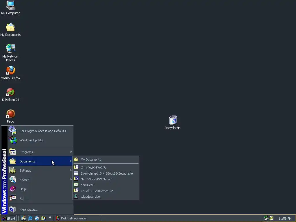Select the Mozilla Firefox desktop shortcut
This screenshot has width=296, height=222.
[x=10, y=73]
